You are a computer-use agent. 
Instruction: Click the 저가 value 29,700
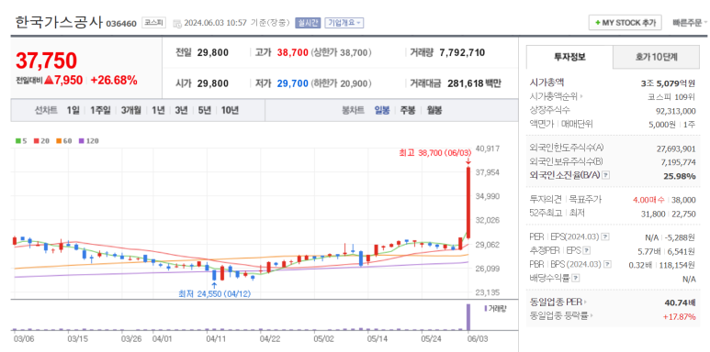pyautogui.click(x=292, y=83)
